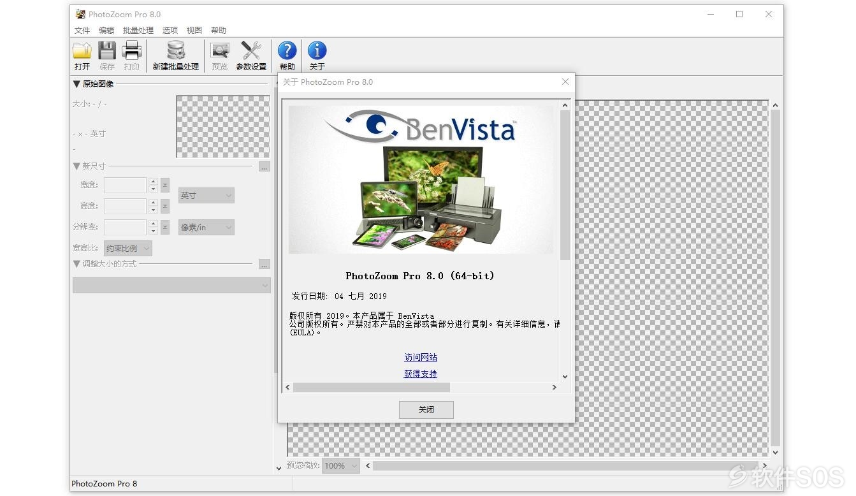This screenshot has height=496, width=856.
Task: Collapse the 调整大小的方式 section
Action: (x=76, y=263)
